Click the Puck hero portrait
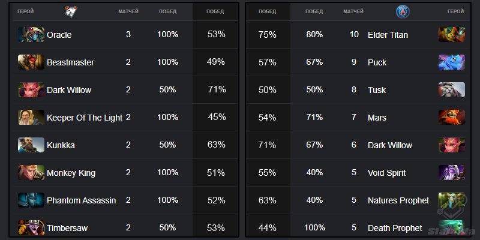 (452, 62)
